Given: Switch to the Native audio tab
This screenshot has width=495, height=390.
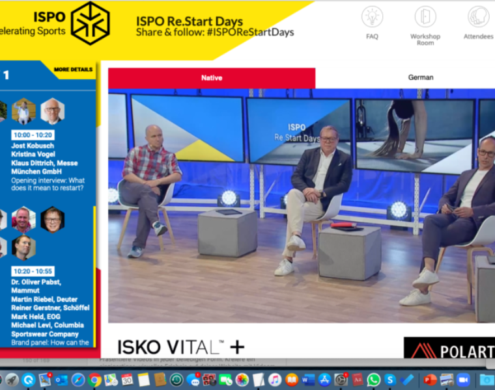Looking at the screenshot, I should pos(212,78).
